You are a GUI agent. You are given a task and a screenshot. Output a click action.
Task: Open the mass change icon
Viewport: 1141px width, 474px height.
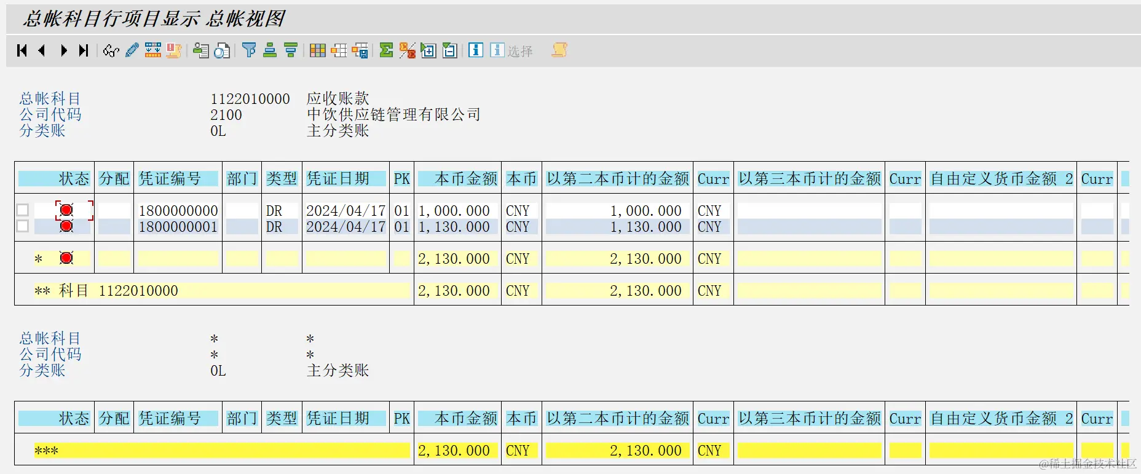(x=153, y=50)
